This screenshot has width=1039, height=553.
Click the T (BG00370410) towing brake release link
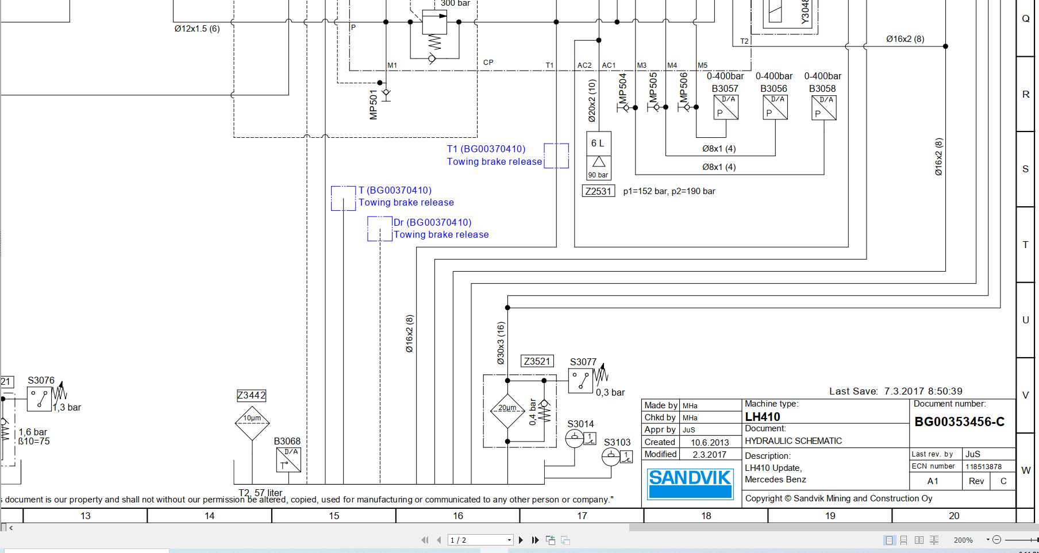coord(395,191)
